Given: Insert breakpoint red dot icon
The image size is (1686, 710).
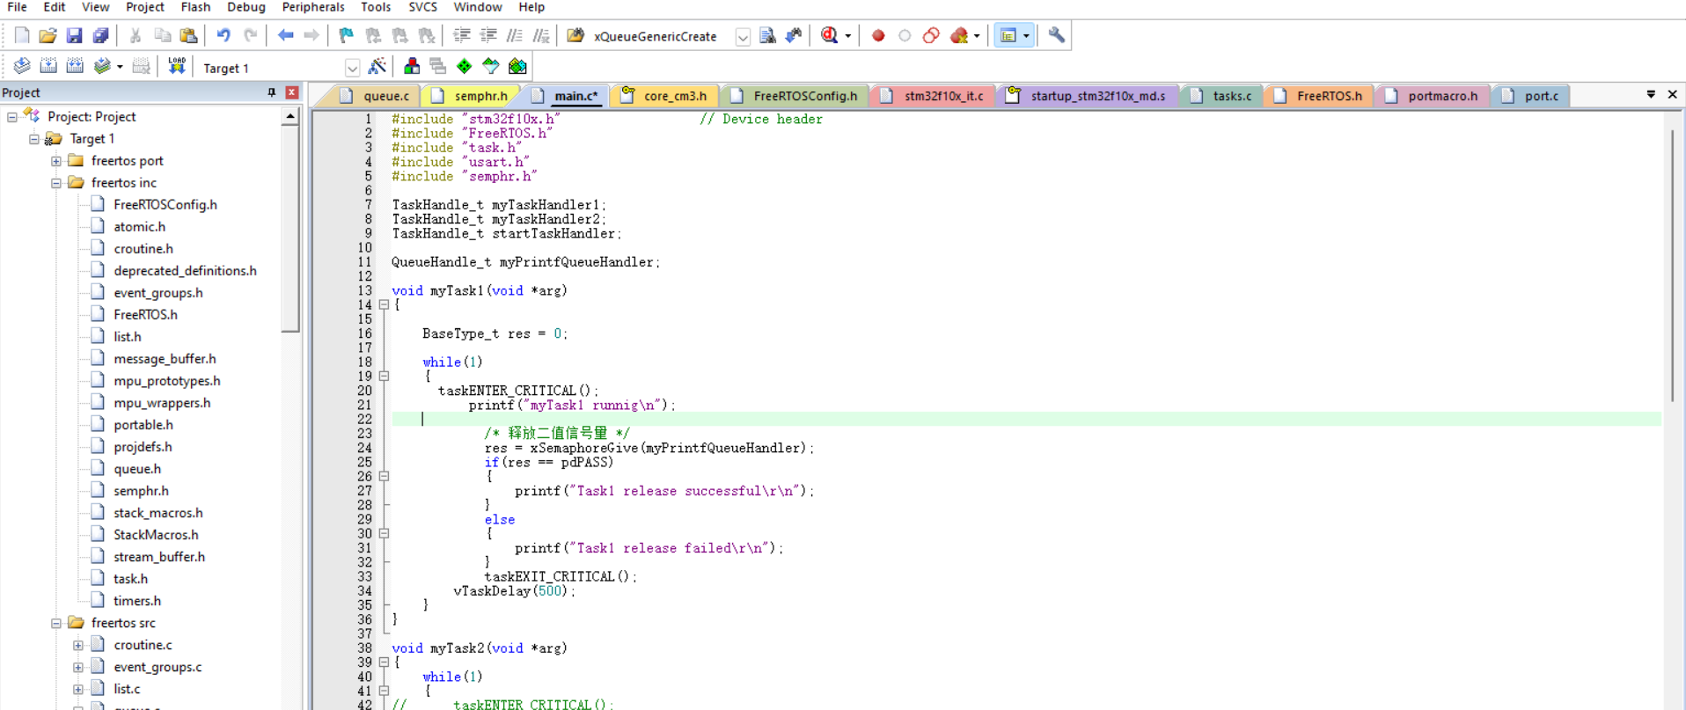Looking at the screenshot, I should 878,36.
